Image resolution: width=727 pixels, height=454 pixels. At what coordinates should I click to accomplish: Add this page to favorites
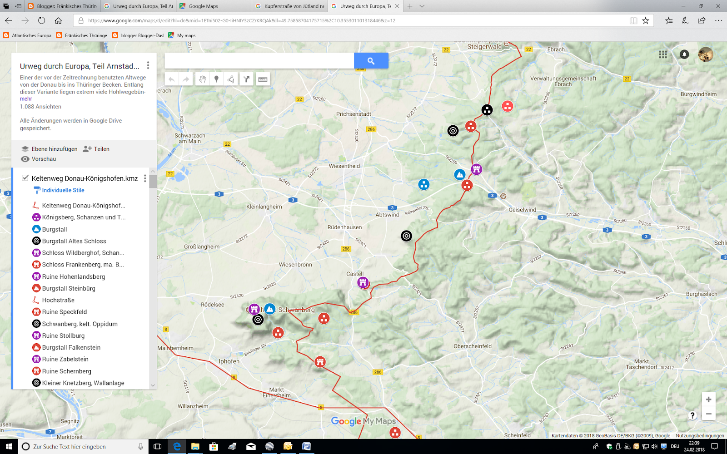click(x=646, y=20)
